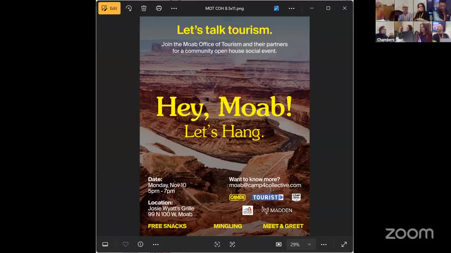451x253 pixels.
Task: Open the More options menu next to favorites
Action: [156, 244]
